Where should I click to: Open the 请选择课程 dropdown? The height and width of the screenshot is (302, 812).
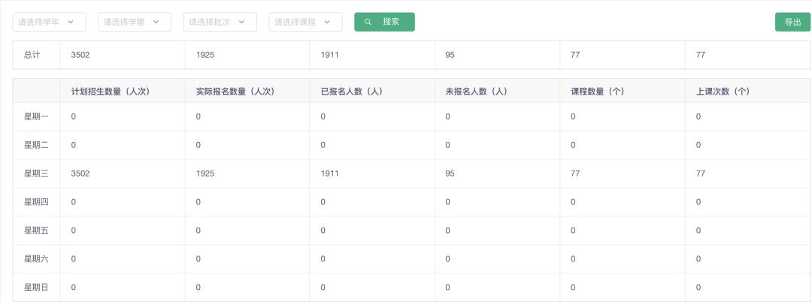click(x=305, y=23)
